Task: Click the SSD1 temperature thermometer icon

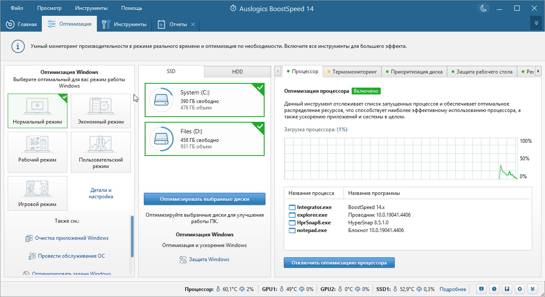Action: [x=395, y=289]
